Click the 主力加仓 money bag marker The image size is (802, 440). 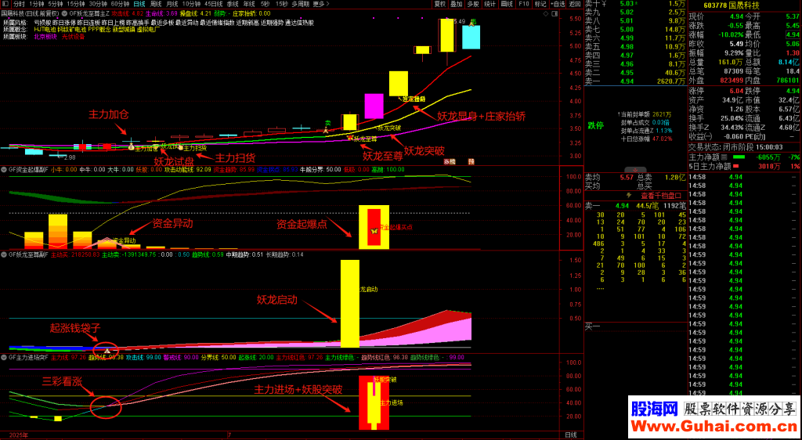click(x=131, y=148)
